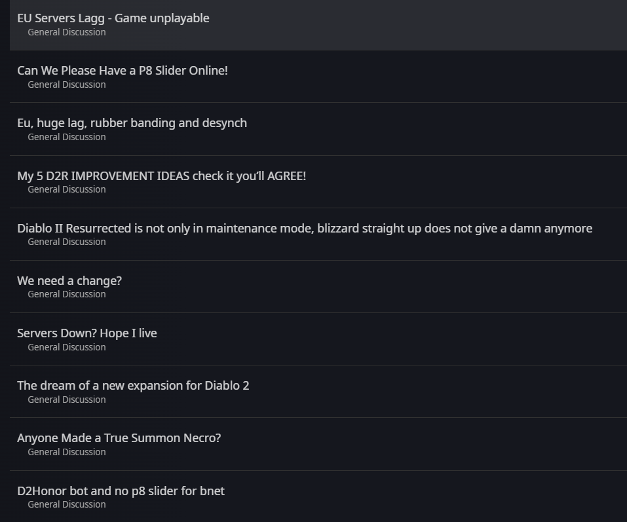627x522 pixels.
Task: Open 'My 5 D2R IMPROVEMENT IDEAS' thread
Action: coord(161,176)
